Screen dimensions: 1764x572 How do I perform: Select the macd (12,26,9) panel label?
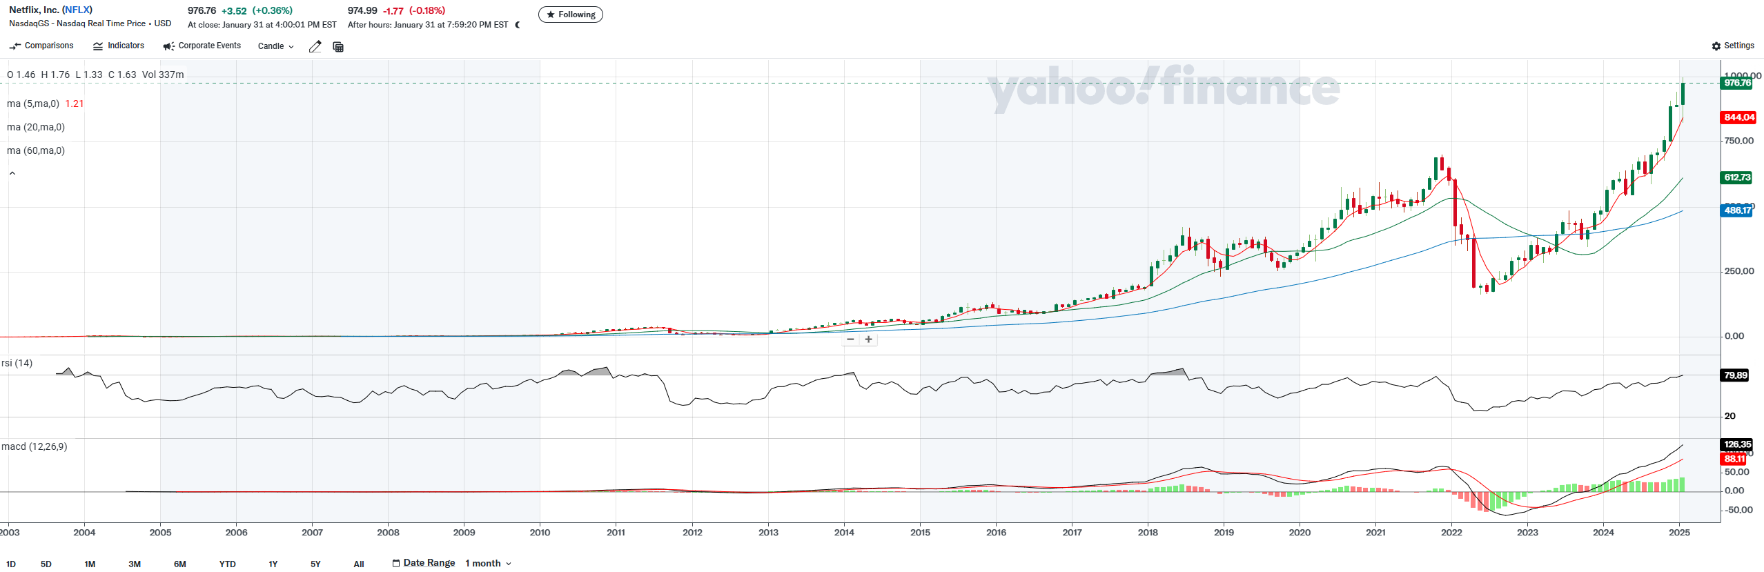(35, 446)
